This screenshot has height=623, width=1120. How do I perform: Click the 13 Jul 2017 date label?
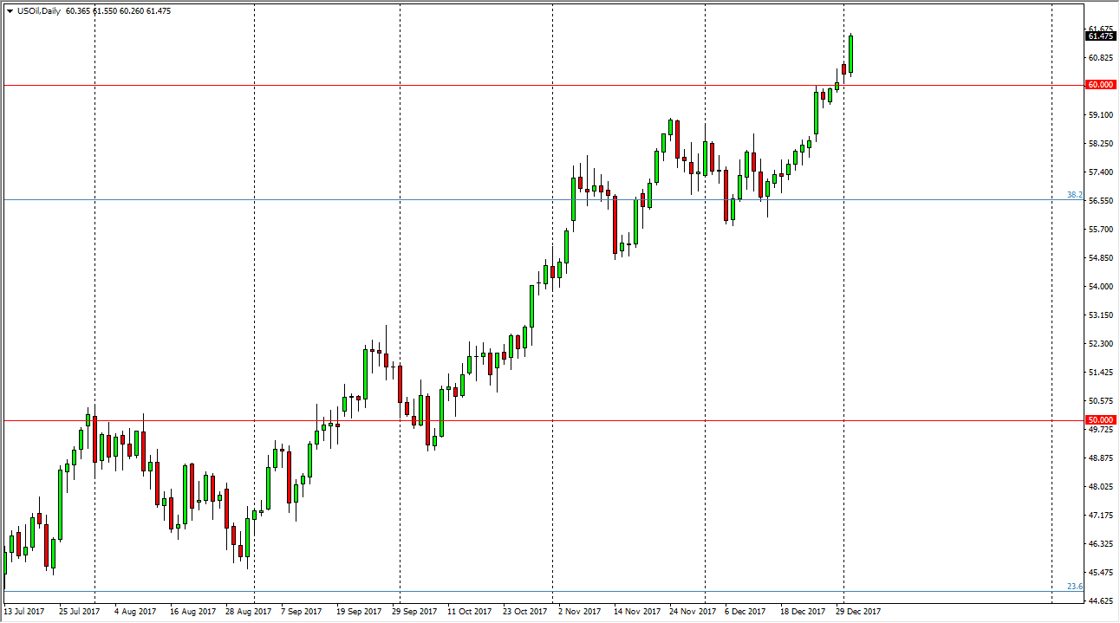coord(25,611)
